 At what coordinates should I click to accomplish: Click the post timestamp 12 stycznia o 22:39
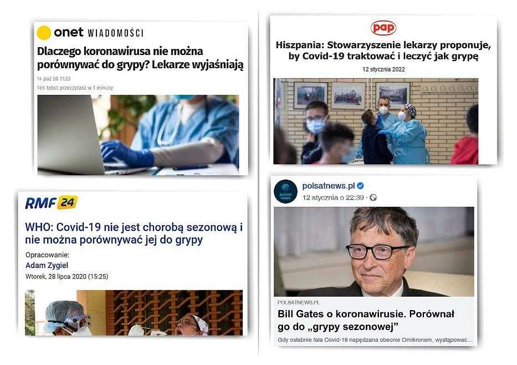333,197
